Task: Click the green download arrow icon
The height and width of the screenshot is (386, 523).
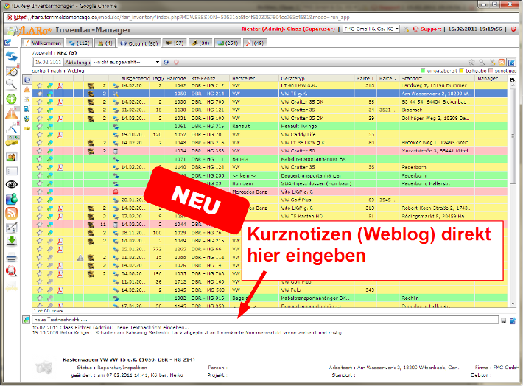Action: tap(12, 240)
